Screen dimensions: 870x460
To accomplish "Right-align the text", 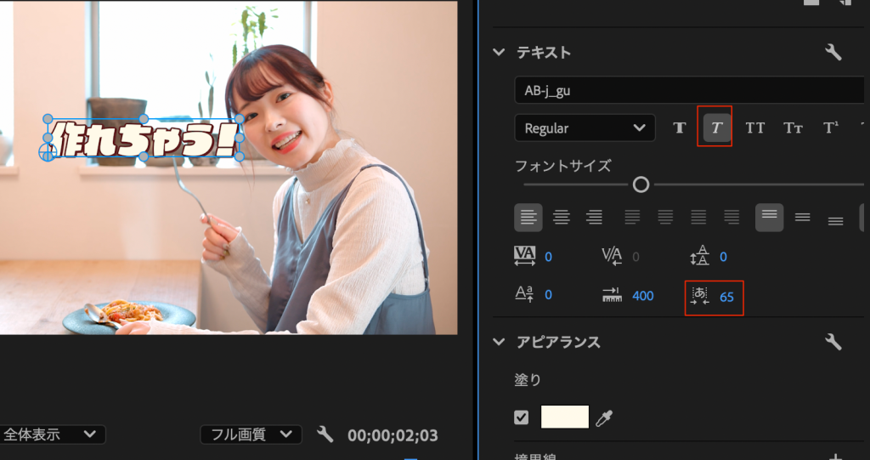I will pos(594,217).
